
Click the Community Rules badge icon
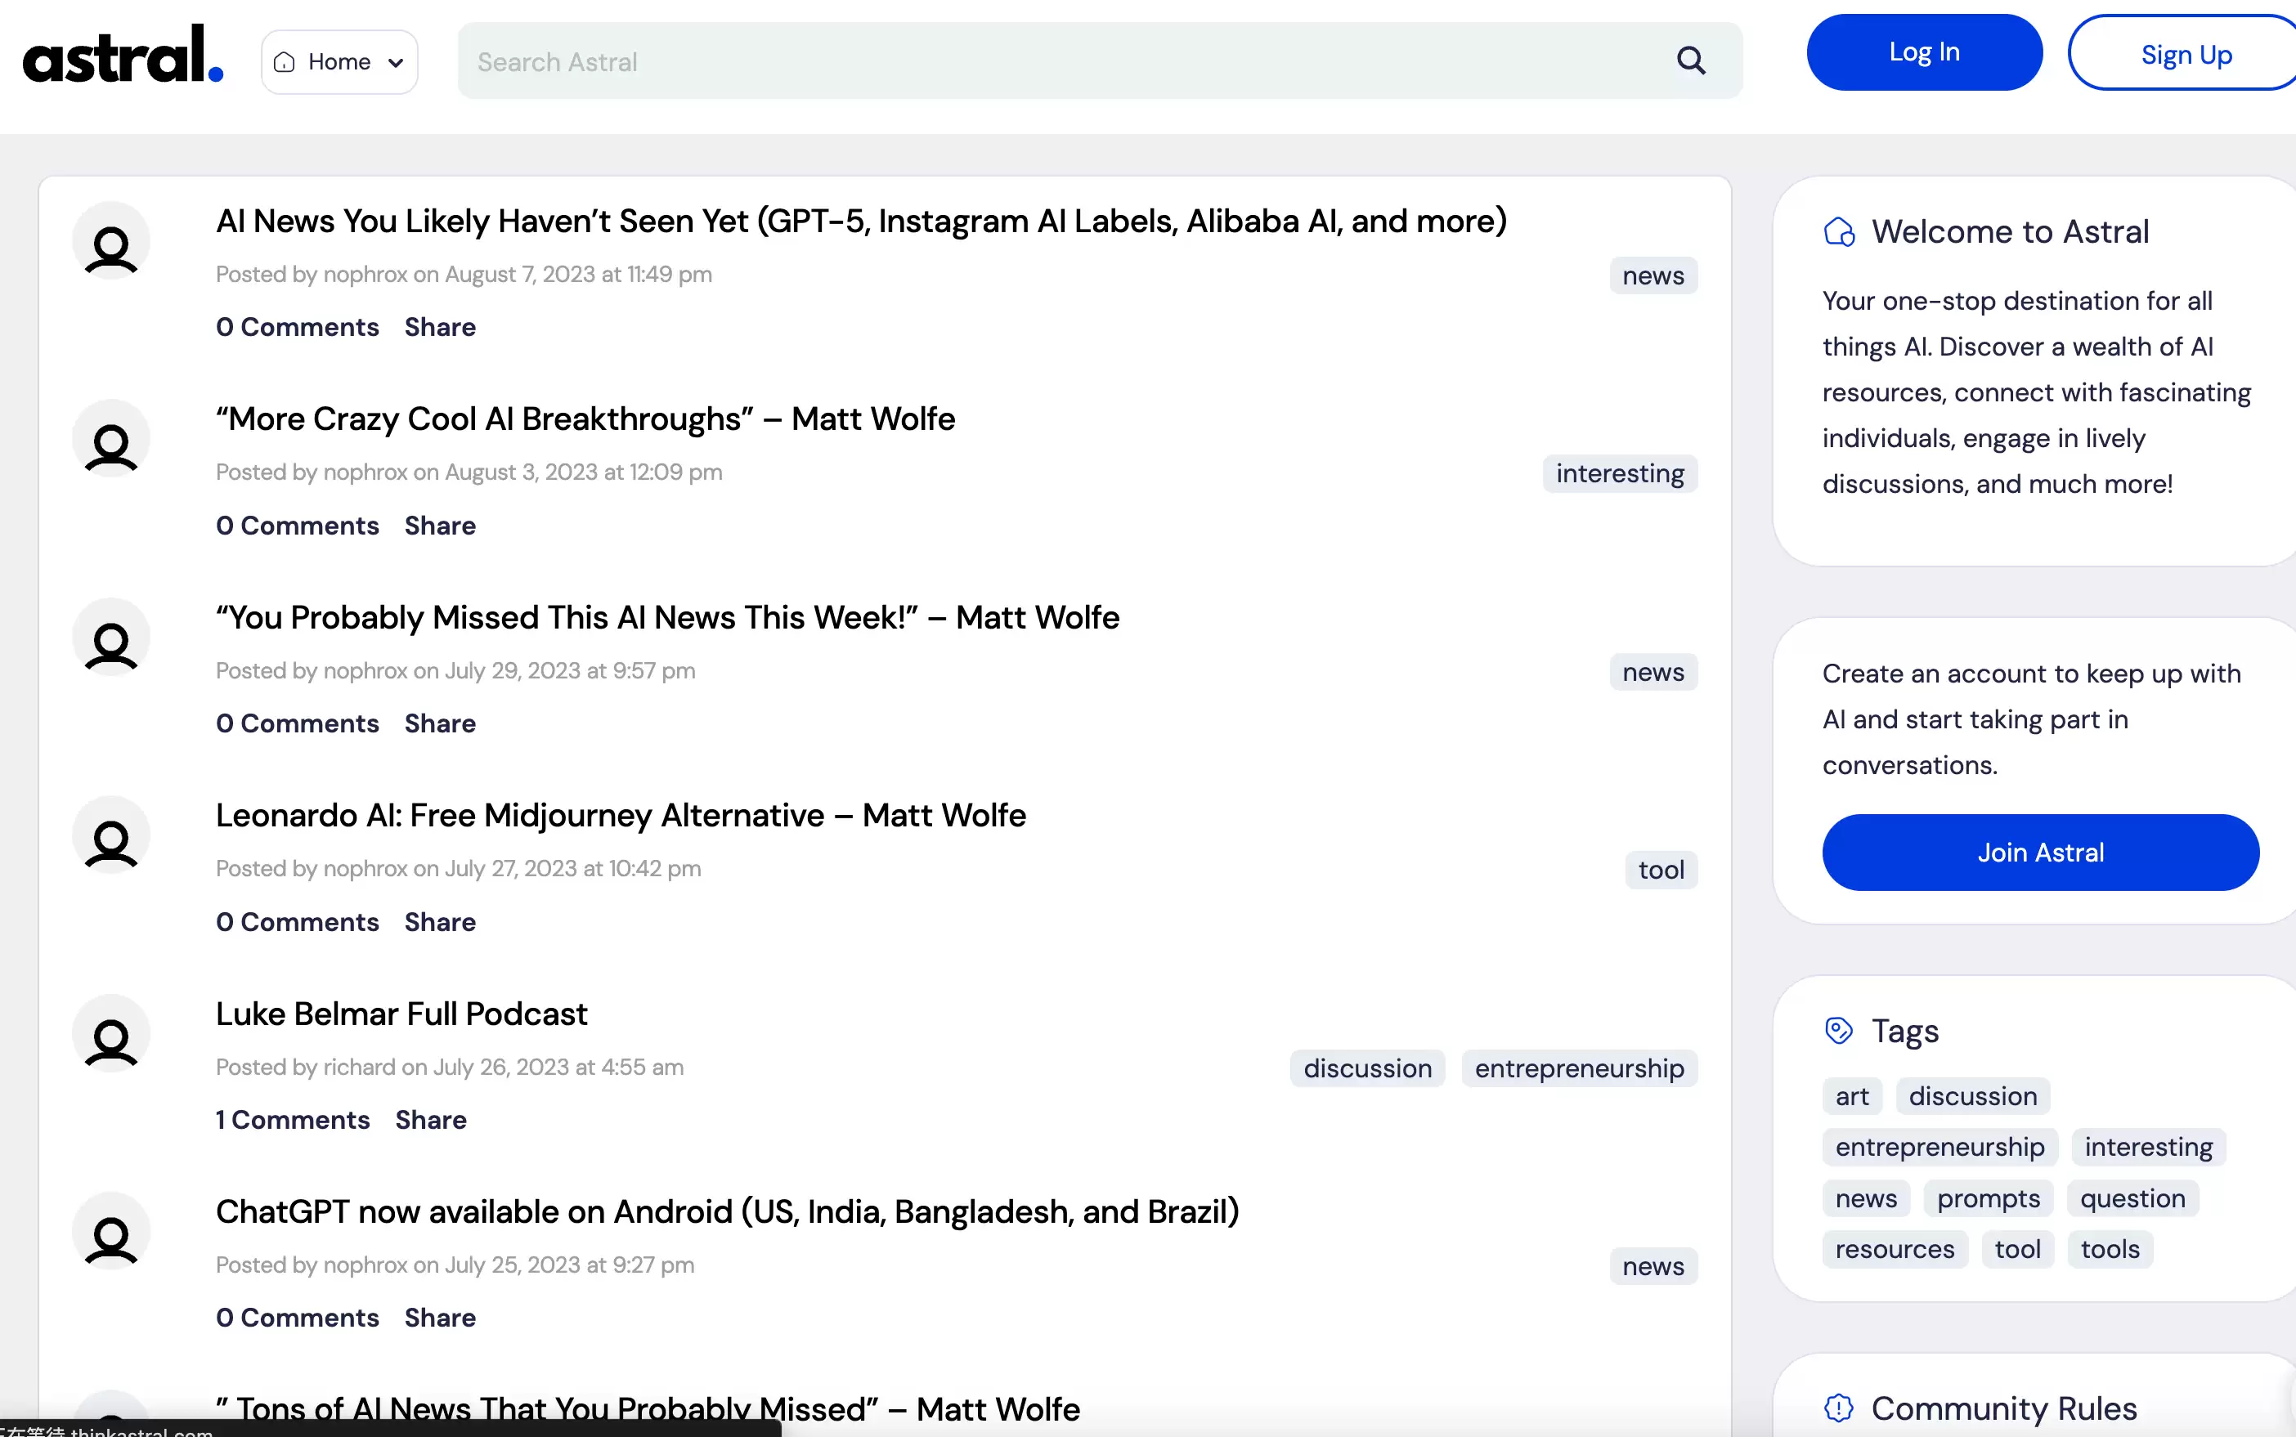pos(1839,1408)
